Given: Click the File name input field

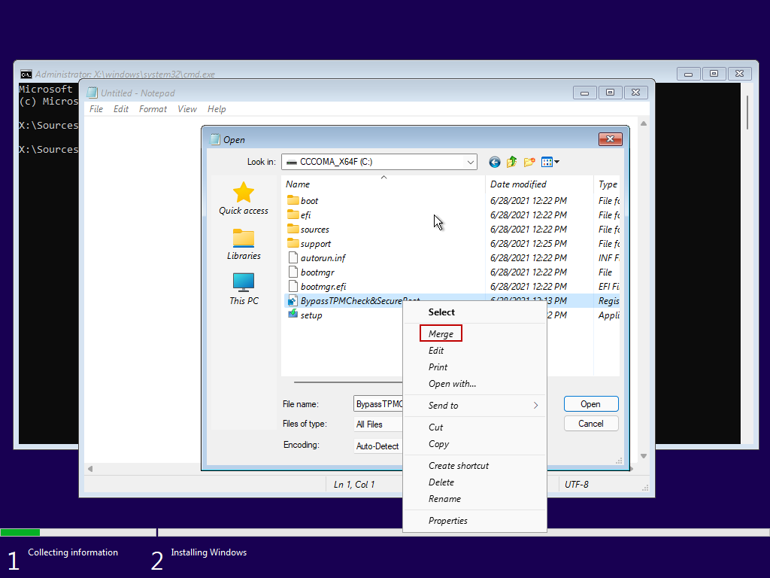Looking at the screenshot, I should (x=378, y=404).
